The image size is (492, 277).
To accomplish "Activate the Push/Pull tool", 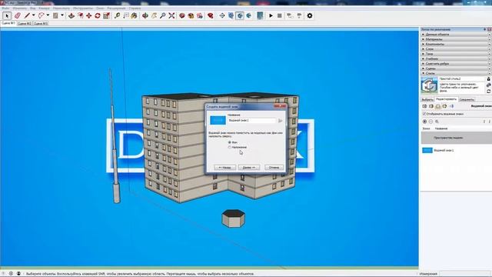I will click(x=71, y=15).
